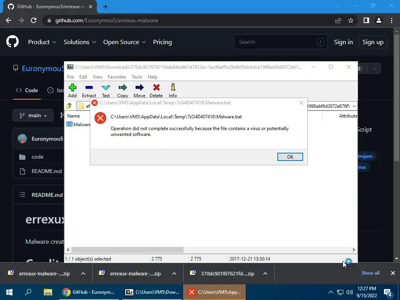Image resolution: width=400 pixels, height=300 pixels.
Task: Expand GitHub Solutions dropdown
Action: 80,42
